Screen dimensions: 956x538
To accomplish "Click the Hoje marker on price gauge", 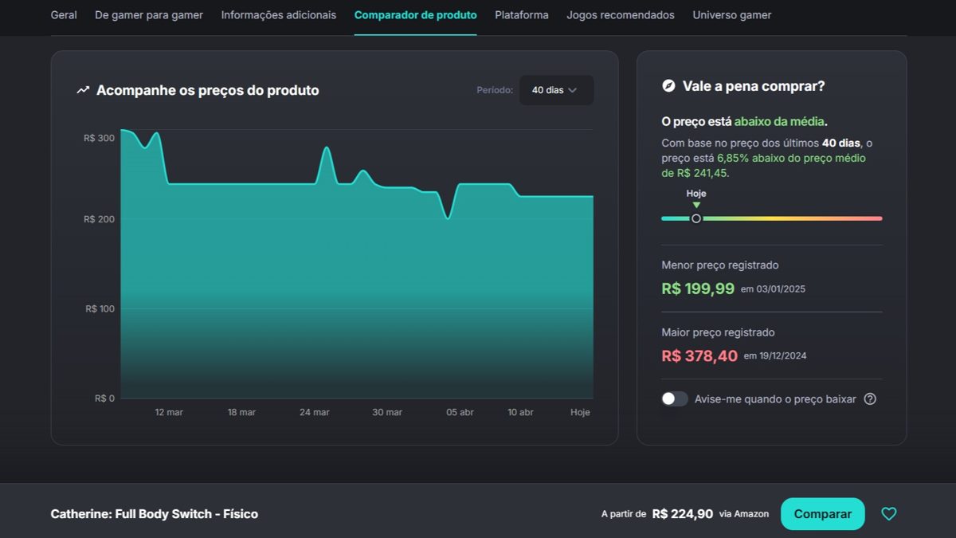I will point(696,218).
